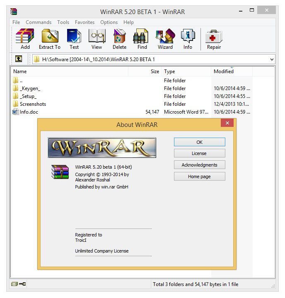
Task: Click the '10/6/2014 4:55 ...' modified date
Action: 232,96
